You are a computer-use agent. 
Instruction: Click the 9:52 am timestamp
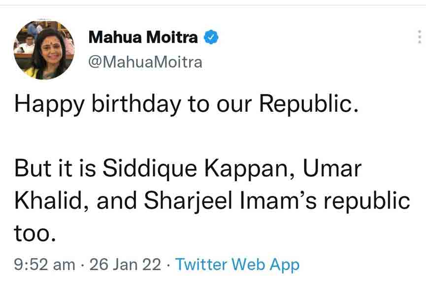(x=45, y=265)
